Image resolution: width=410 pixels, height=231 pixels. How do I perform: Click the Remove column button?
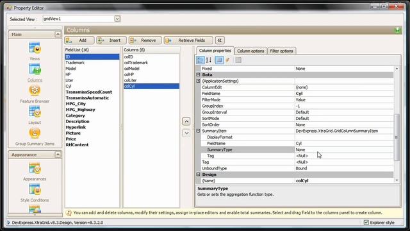[x=145, y=40]
